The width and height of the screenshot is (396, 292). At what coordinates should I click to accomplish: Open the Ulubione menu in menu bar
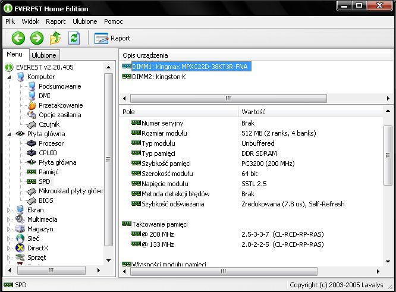pyautogui.click(x=85, y=21)
